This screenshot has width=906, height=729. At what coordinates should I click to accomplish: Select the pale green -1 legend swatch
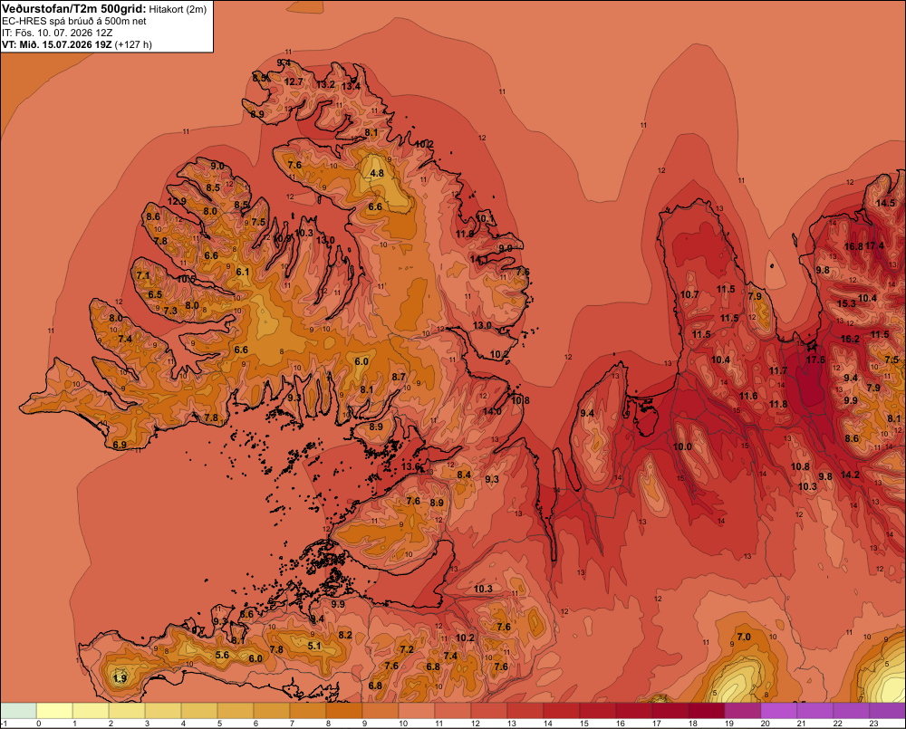18,710
